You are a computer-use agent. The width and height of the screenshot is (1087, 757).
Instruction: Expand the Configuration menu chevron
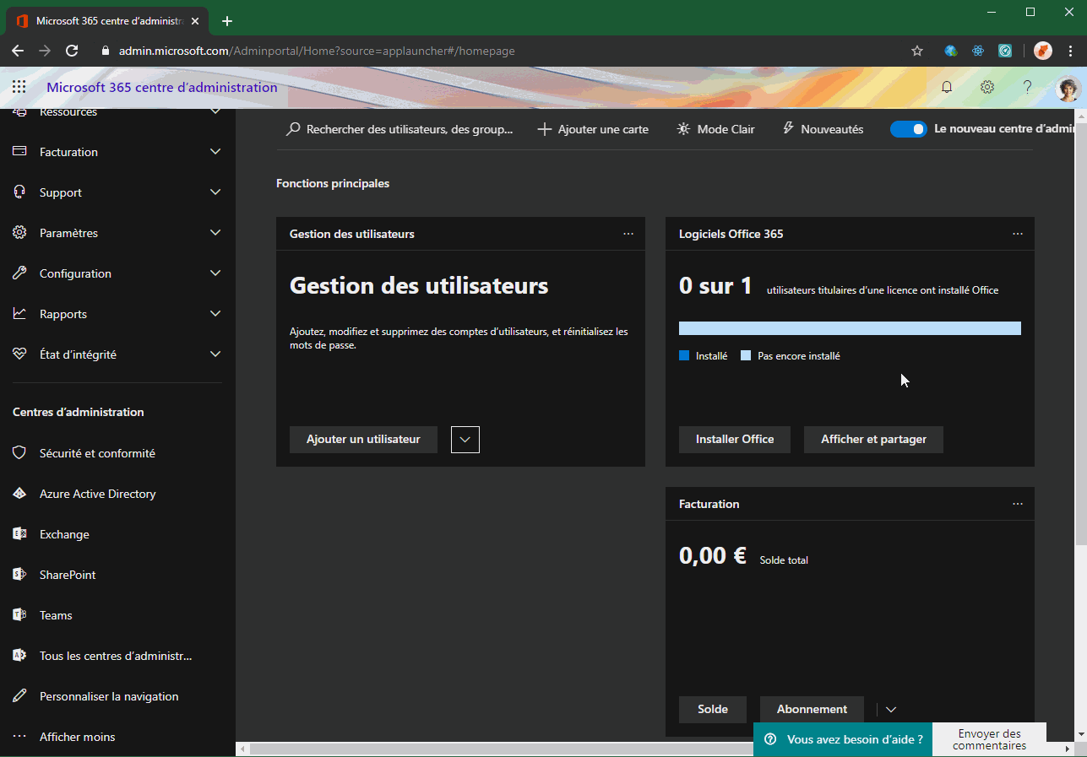coord(215,273)
